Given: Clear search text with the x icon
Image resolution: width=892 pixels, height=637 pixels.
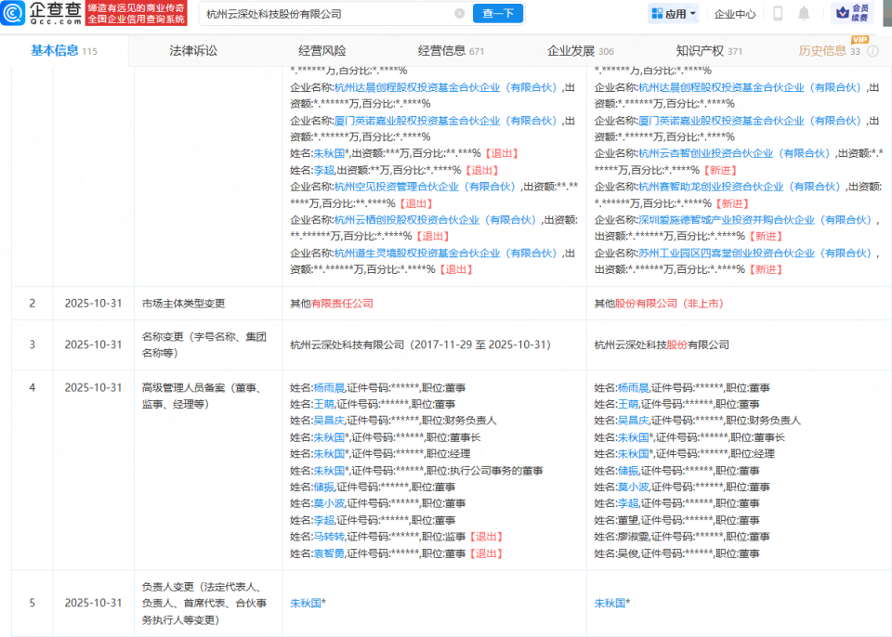Looking at the screenshot, I should pyautogui.click(x=457, y=13).
